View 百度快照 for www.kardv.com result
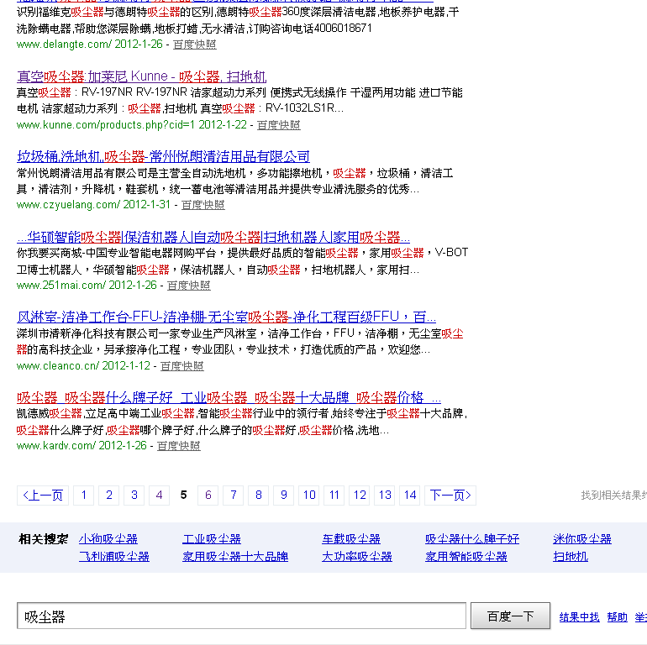The height and width of the screenshot is (645, 647). click(179, 446)
